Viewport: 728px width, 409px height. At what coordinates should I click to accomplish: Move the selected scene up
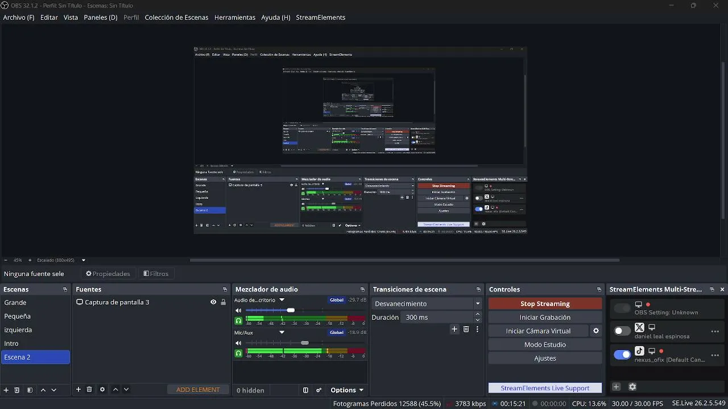coord(43,390)
